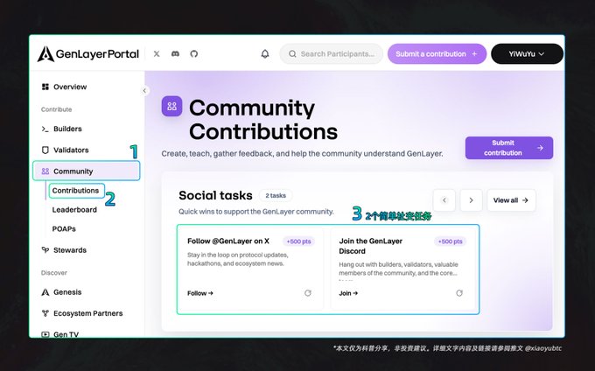The height and width of the screenshot is (371, 595).
Task: Click the Overview grid icon
Action: tap(45, 87)
